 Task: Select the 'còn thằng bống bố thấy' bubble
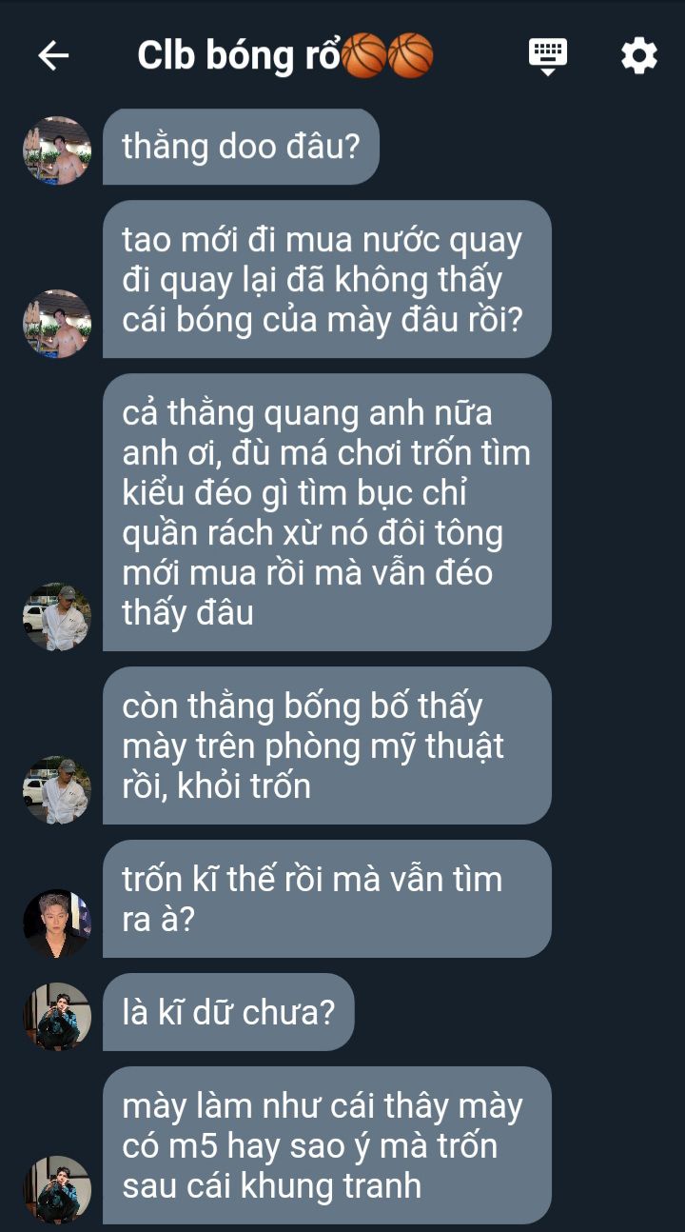click(327, 745)
